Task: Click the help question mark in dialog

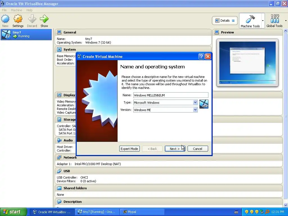Action: click(x=201, y=56)
